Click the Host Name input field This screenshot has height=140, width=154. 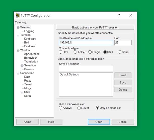coord(86,43)
